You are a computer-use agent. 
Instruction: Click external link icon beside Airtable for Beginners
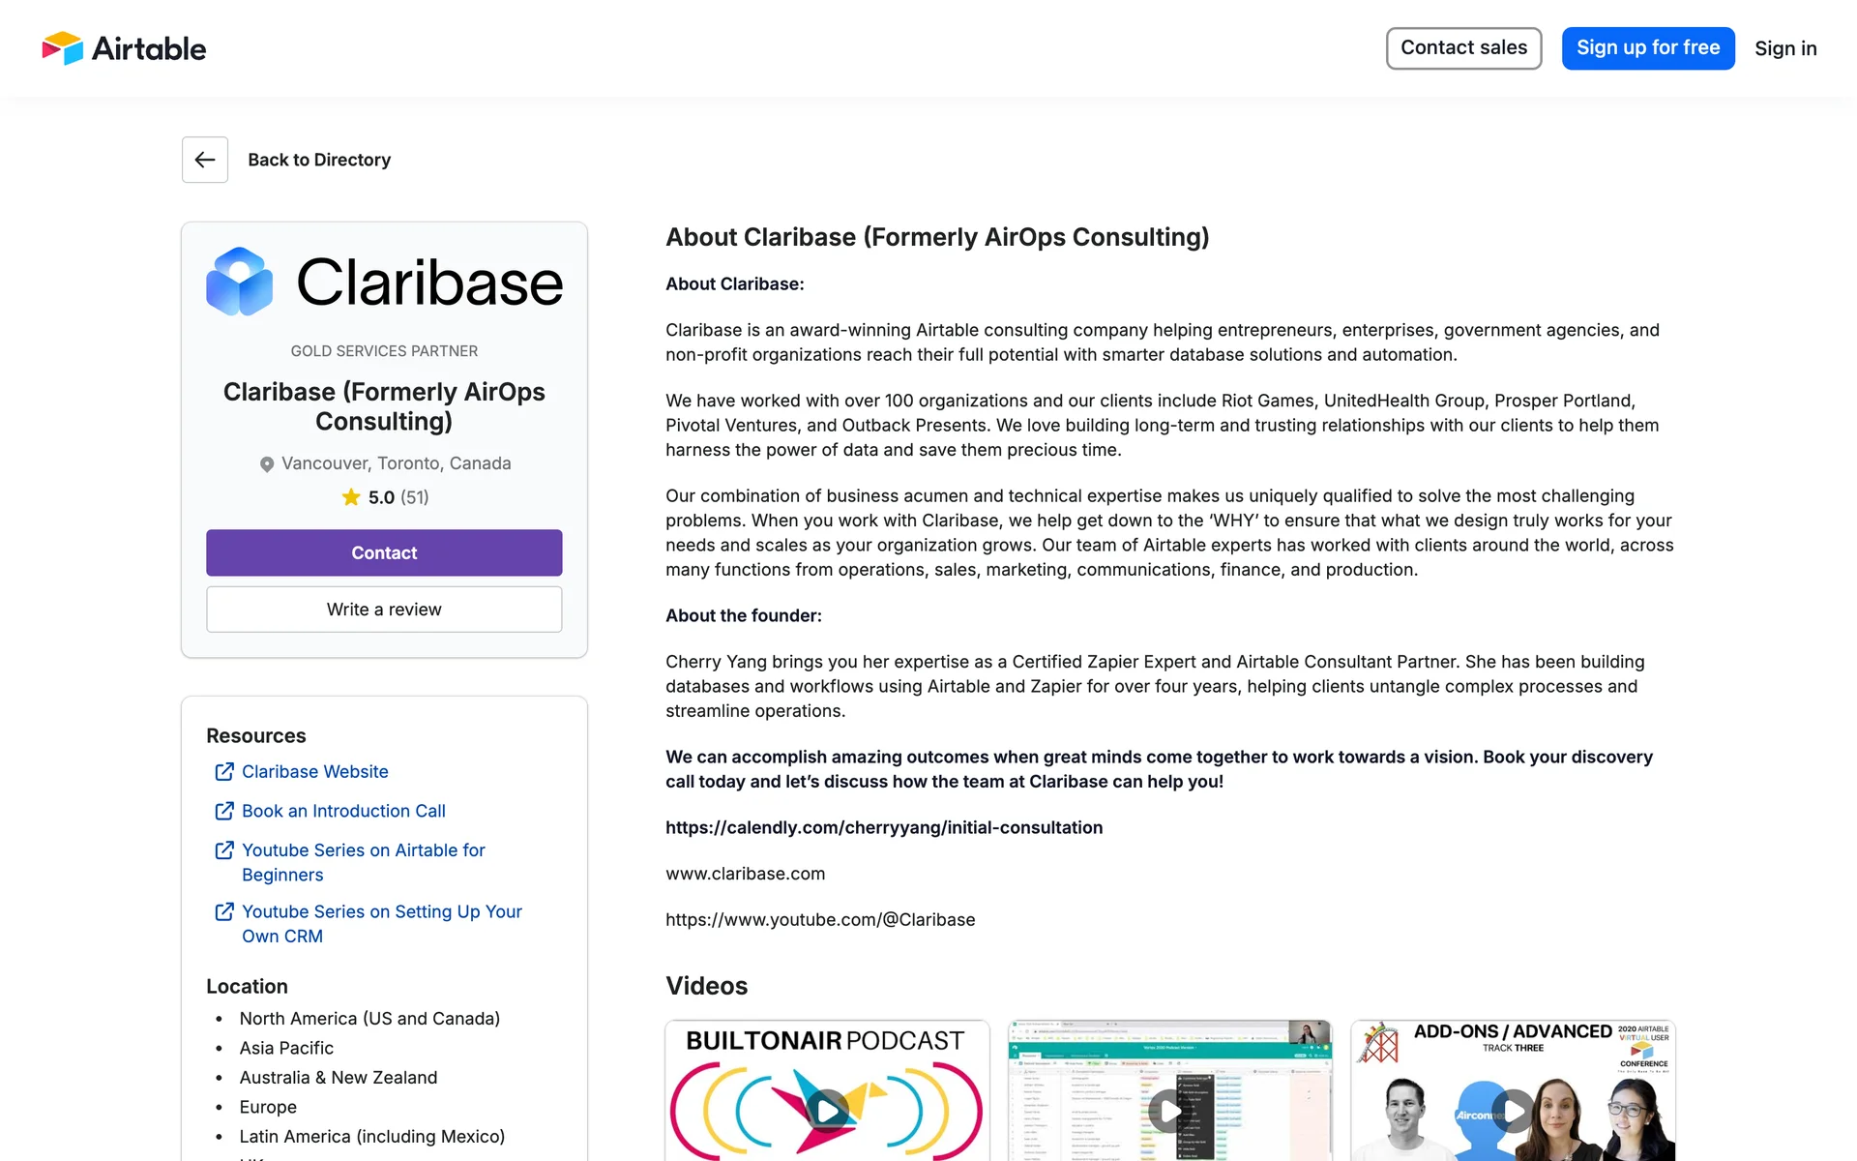[x=224, y=850]
